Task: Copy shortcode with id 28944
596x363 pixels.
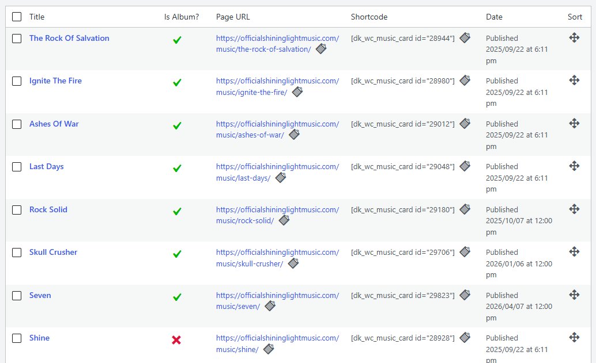Action: 465,37
